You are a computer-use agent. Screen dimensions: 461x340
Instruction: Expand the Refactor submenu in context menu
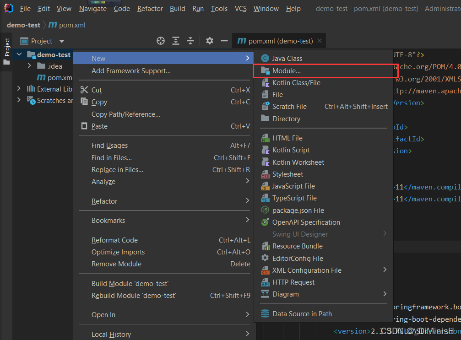[x=247, y=201]
